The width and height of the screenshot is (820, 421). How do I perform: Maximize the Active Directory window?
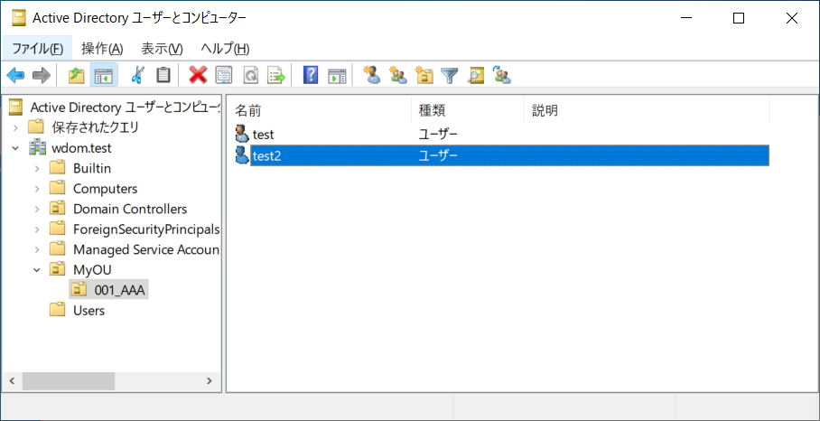[x=739, y=18]
